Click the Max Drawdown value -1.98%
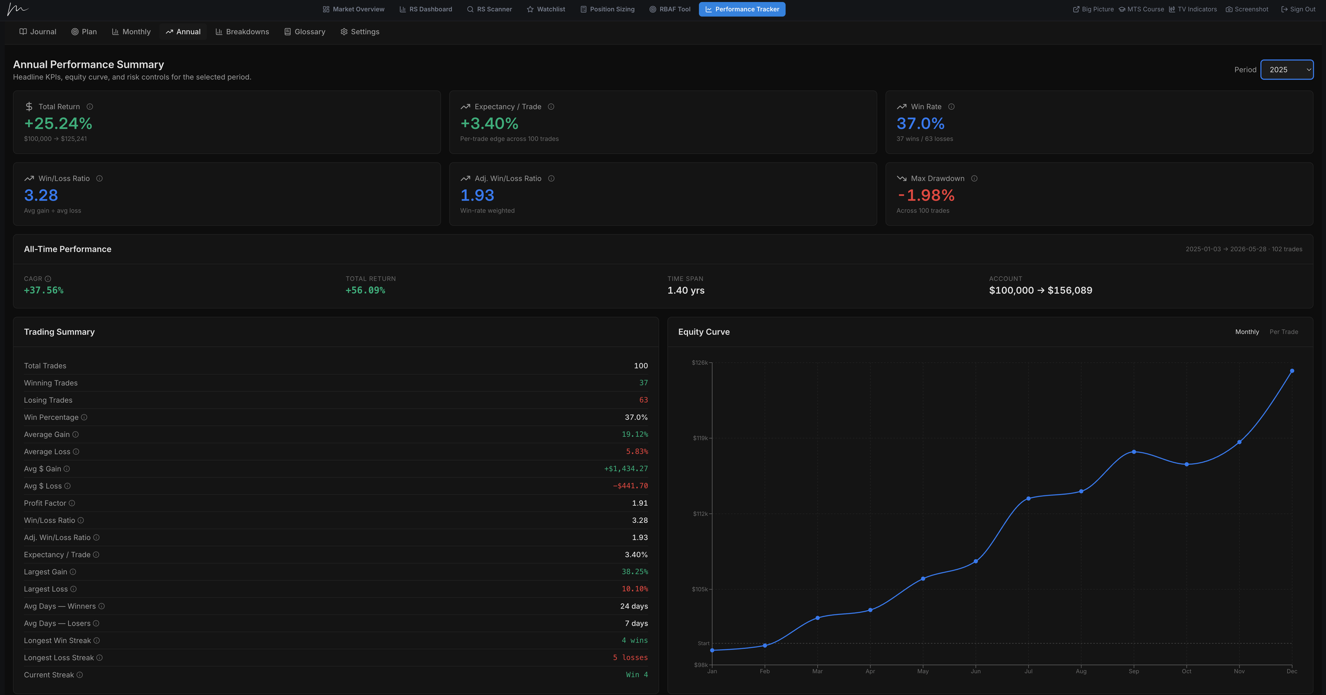 click(x=926, y=196)
